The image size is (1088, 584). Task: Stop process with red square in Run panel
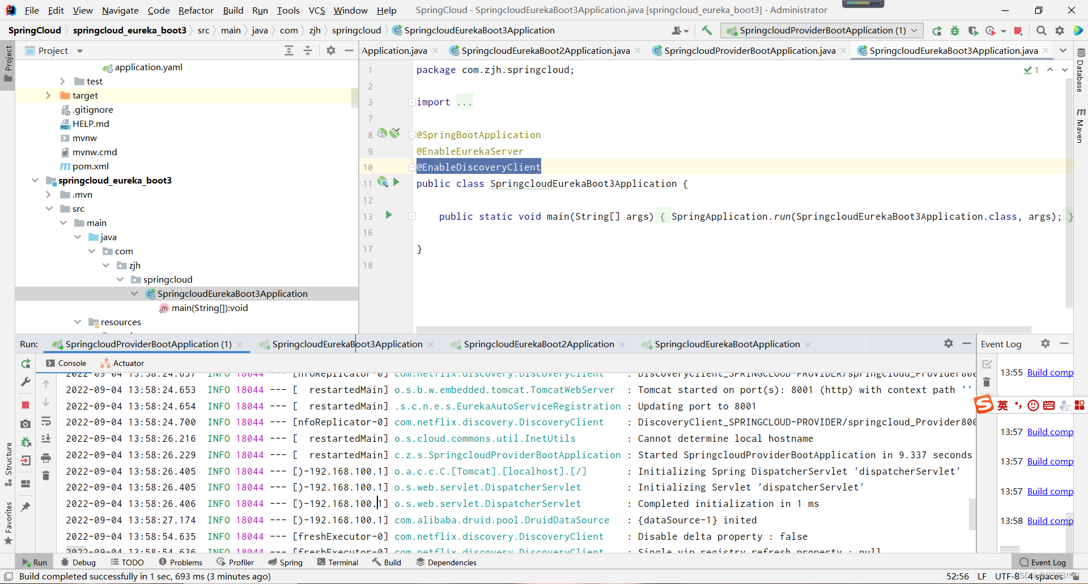click(x=25, y=405)
